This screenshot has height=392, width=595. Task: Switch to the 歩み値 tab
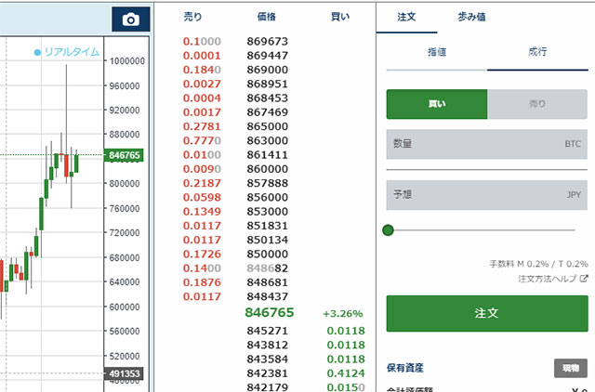tap(471, 17)
